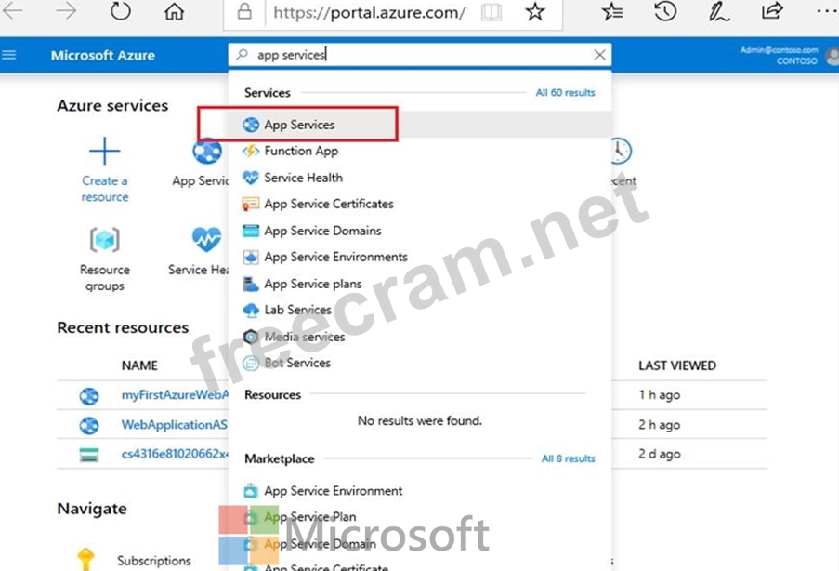Viewport: 839px width, 571px height.
Task: Open Resource groups from Azure services
Action: (104, 241)
